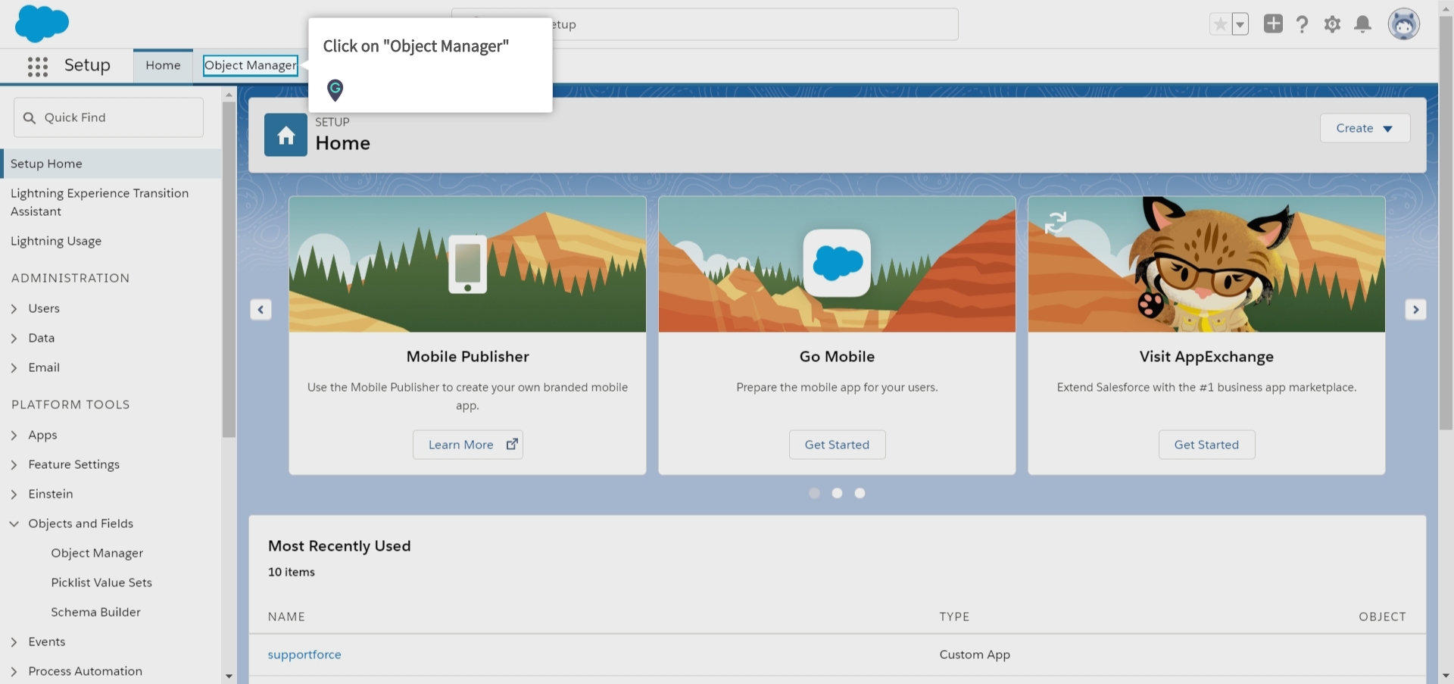Collapse the Objects and Fields section

tap(14, 523)
